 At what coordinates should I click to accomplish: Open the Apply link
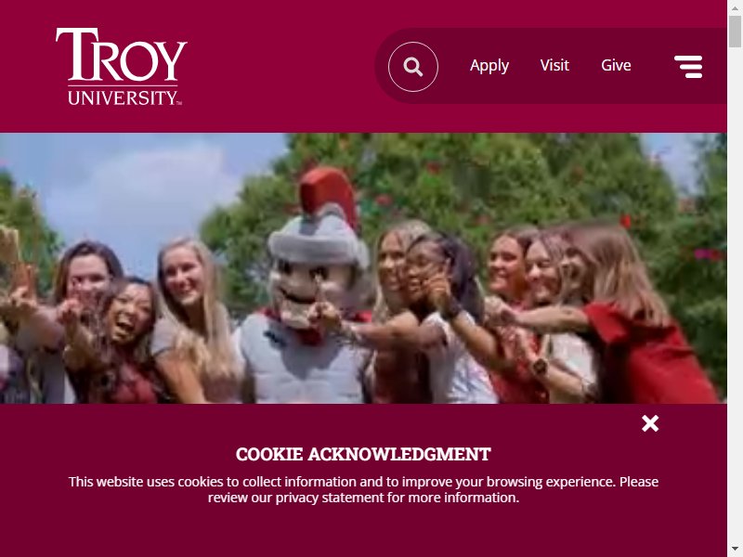[489, 65]
